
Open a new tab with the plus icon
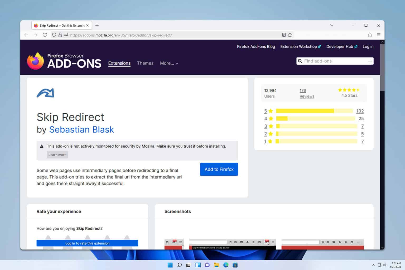(x=97, y=25)
